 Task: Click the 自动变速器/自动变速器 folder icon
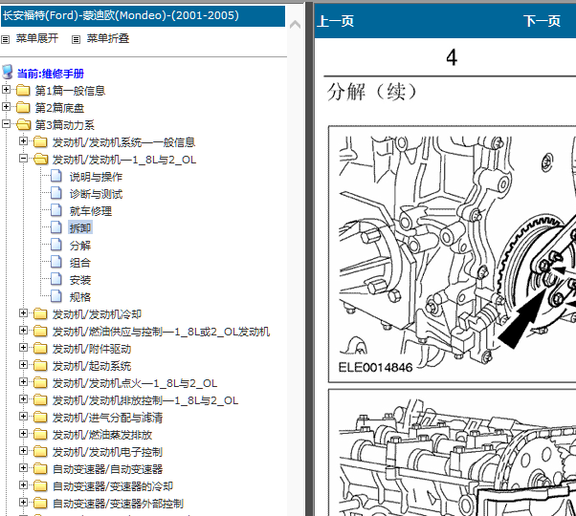(40, 469)
